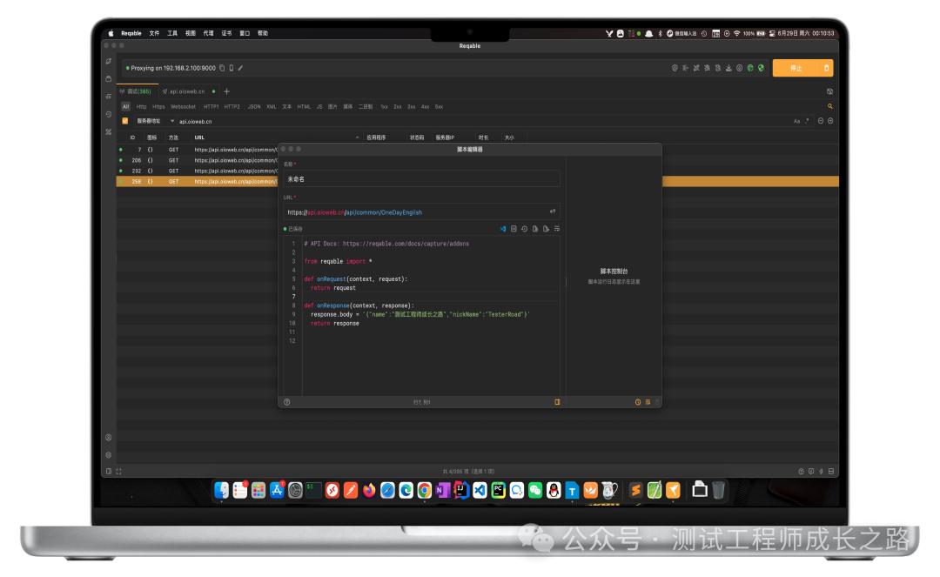Click the compose icon in left sidebar
Image resolution: width=940 pixels, height=577 pixels.
(109, 61)
